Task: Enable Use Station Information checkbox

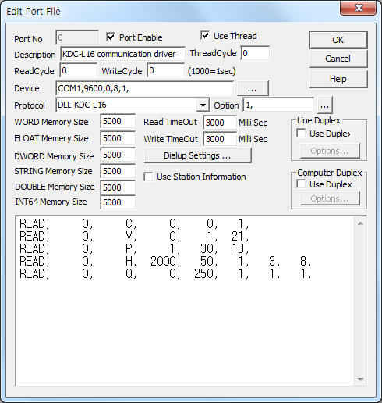Action: [x=148, y=177]
